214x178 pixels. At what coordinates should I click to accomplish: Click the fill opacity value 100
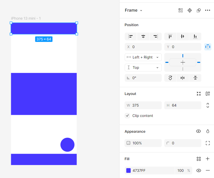pos(180,170)
